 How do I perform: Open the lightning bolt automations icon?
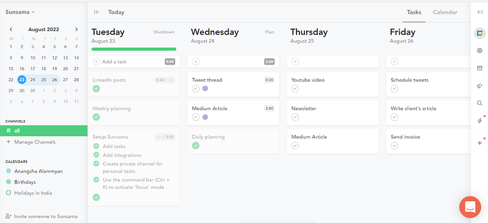[x=479, y=121]
